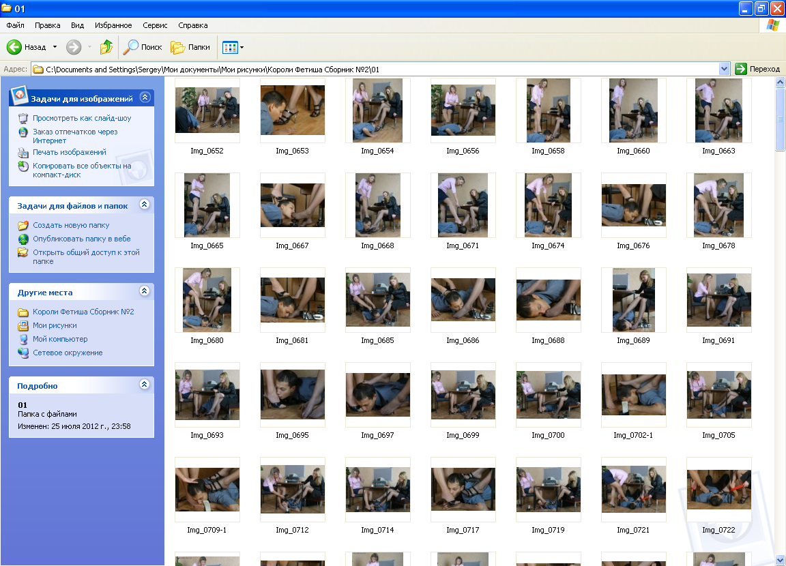The height and width of the screenshot is (566, 786).
Task: Open the Файл menu
Action: pyautogui.click(x=15, y=25)
